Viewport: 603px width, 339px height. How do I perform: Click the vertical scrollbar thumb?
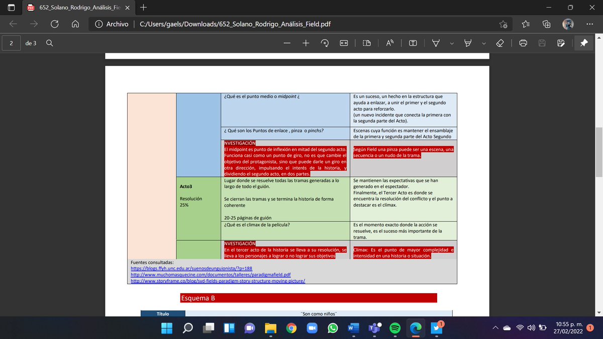point(599,152)
